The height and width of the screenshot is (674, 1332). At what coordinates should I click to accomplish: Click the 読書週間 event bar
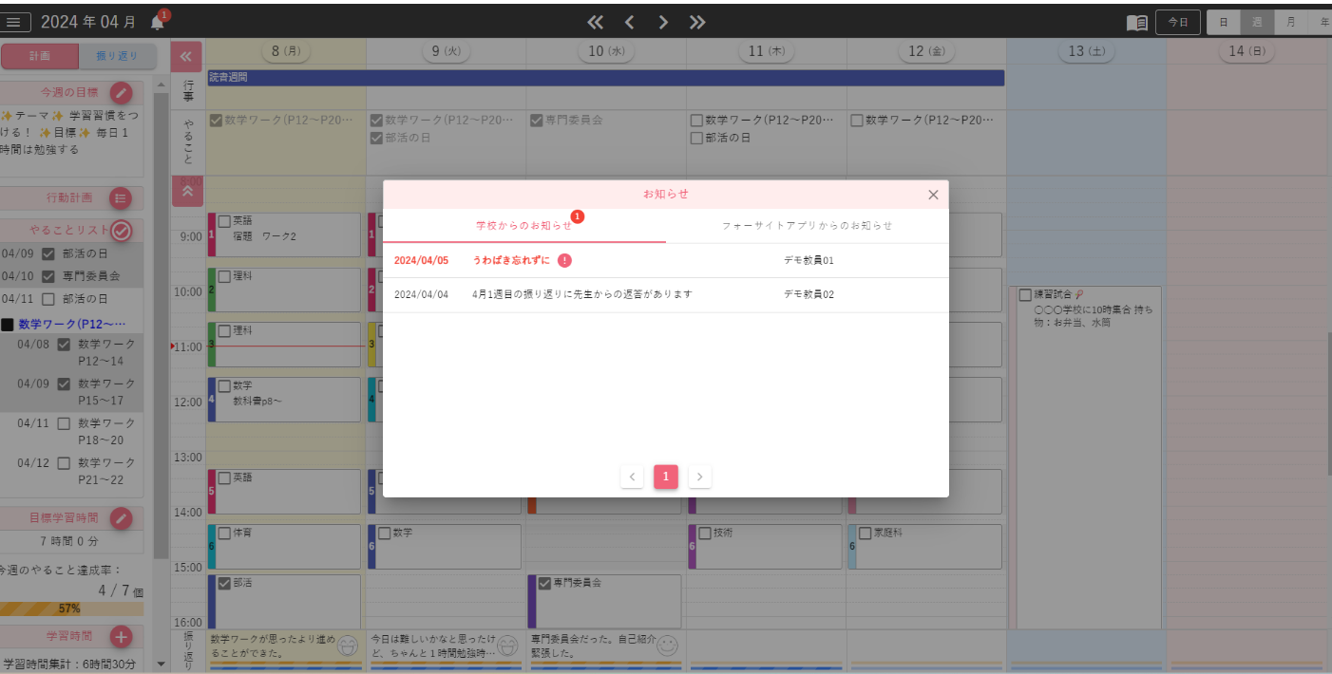pyautogui.click(x=605, y=78)
